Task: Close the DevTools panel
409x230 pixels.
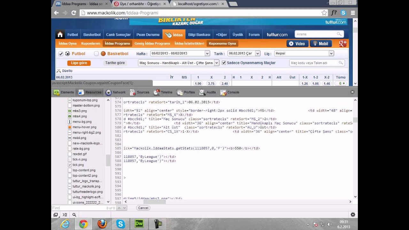Action: [352, 92]
